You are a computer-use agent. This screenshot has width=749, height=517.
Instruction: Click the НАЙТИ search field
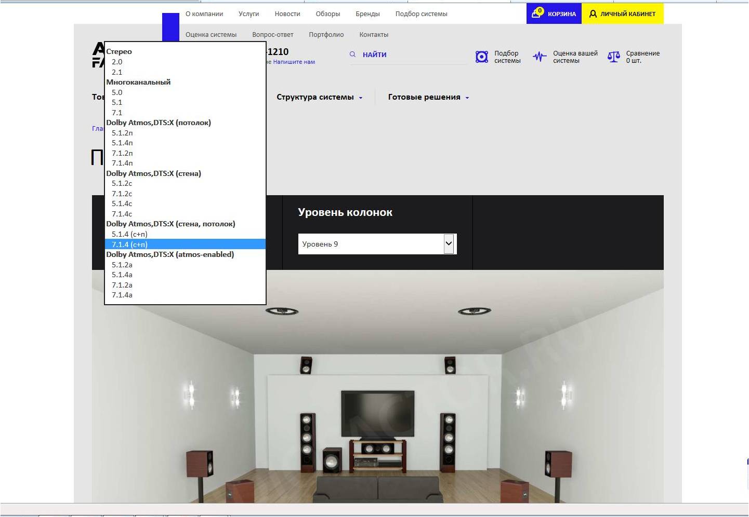(x=408, y=55)
